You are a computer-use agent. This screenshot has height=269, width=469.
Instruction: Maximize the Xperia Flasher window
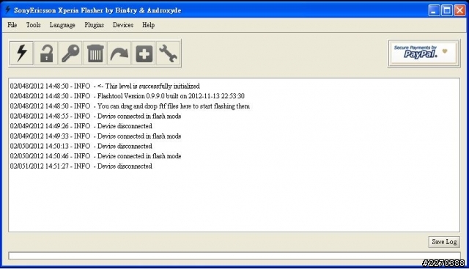point(447,10)
